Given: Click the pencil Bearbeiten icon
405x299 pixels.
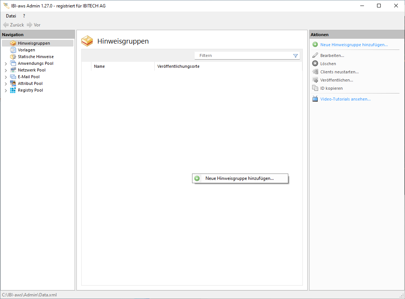Looking at the screenshot, I should click(x=315, y=55).
